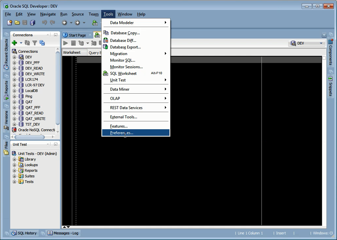Image resolution: width=337 pixels, height=240 pixels.
Task: Click the Explain Plan icon in worksheet toolbar
Action: [x=81, y=43]
